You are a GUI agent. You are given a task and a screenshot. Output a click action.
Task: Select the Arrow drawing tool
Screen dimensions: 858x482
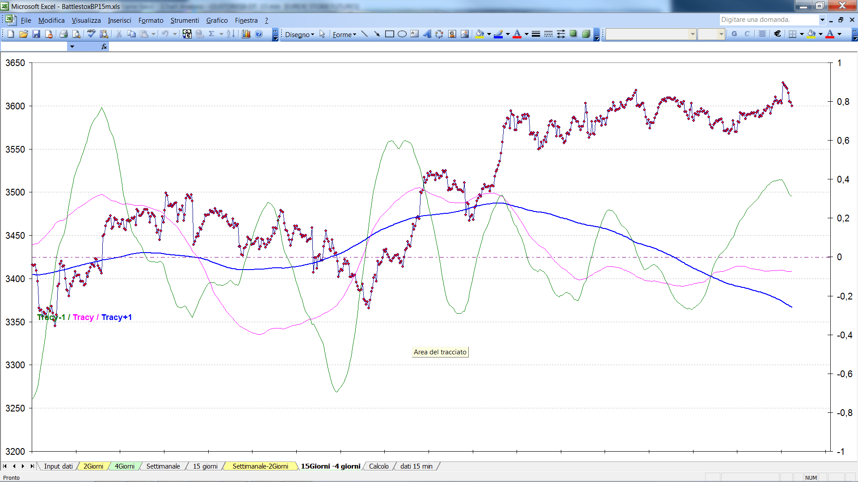(x=377, y=34)
